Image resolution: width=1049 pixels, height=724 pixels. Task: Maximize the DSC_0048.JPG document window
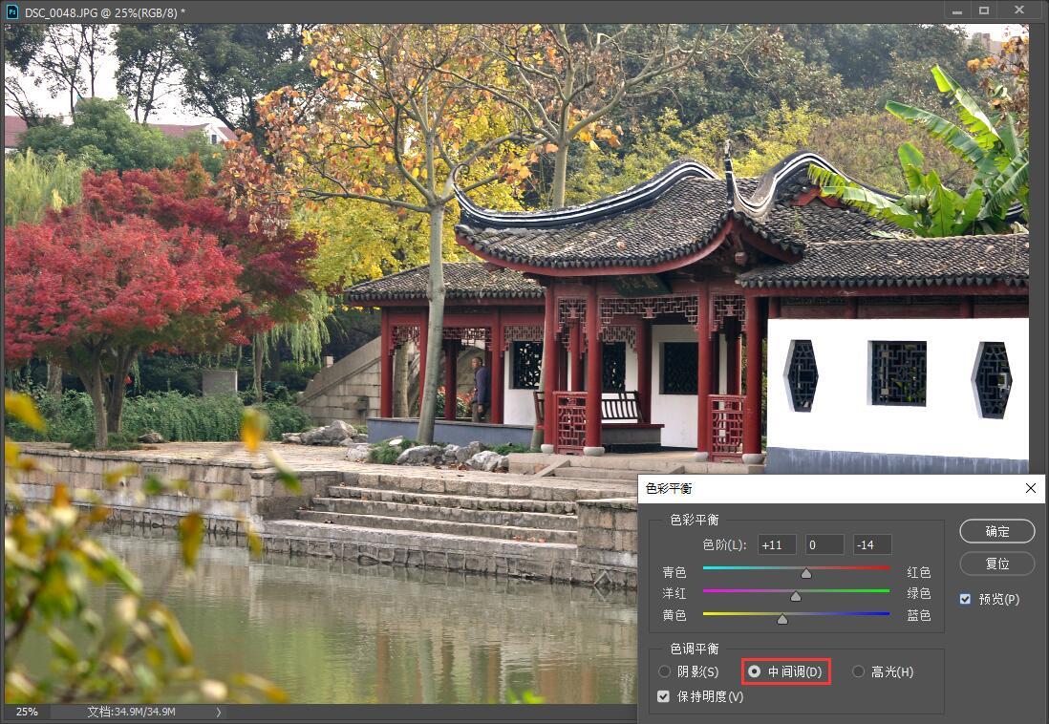pyautogui.click(x=984, y=11)
